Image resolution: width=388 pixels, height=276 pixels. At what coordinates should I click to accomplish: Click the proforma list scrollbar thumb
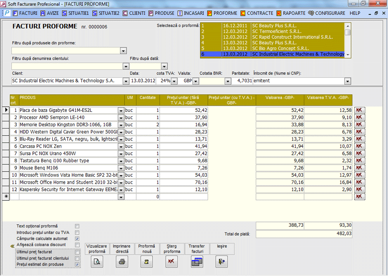[348, 33]
